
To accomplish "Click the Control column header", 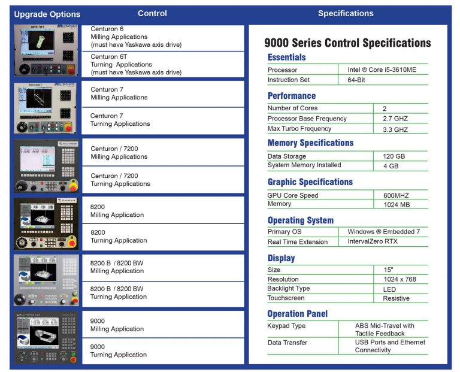I will (152, 14).
